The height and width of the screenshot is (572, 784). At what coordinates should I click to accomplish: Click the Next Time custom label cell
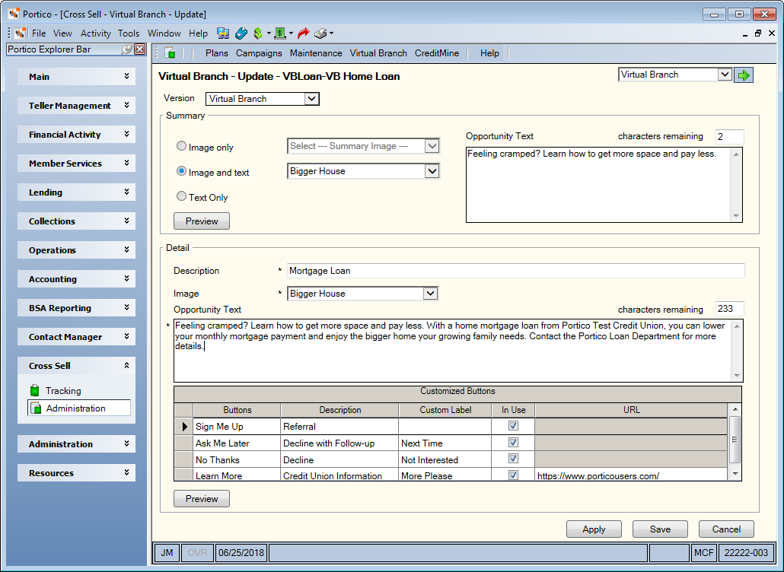445,443
